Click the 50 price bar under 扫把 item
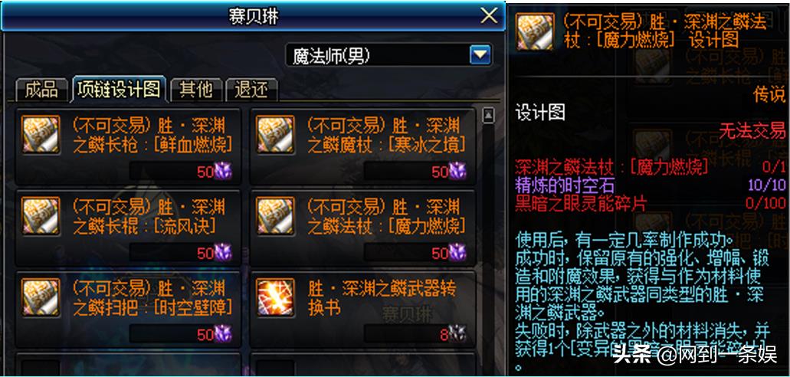The image size is (790, 377). [x=181, y=334]
